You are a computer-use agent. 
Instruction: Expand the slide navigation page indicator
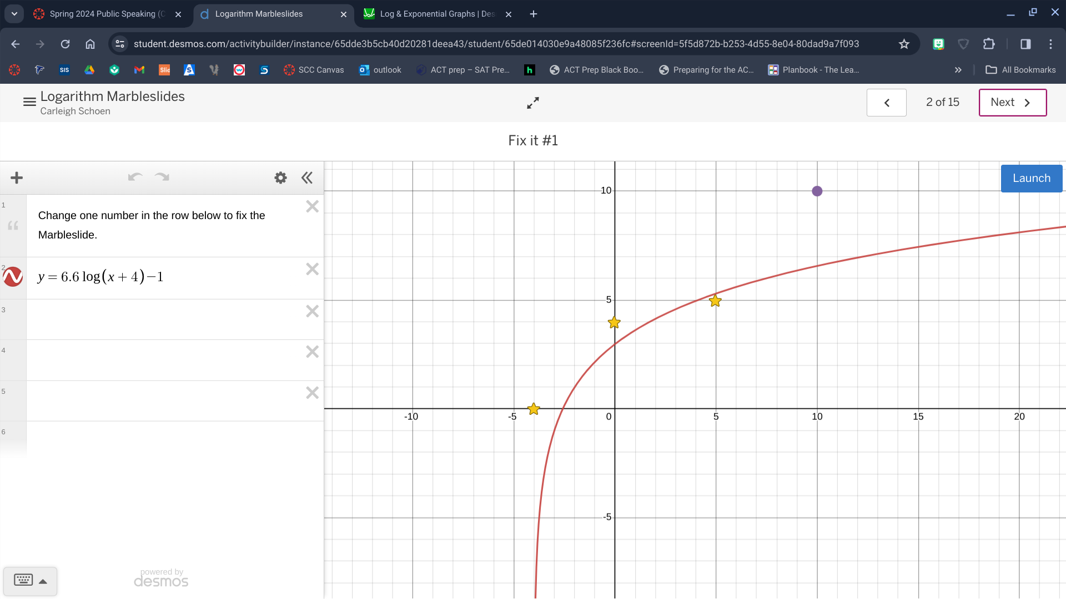coord(942,103)
